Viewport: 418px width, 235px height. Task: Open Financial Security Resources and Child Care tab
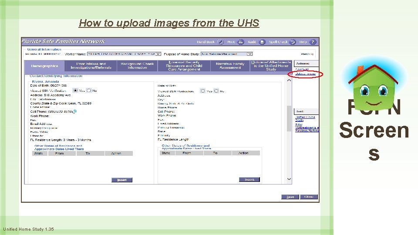[x=184, y=66]
